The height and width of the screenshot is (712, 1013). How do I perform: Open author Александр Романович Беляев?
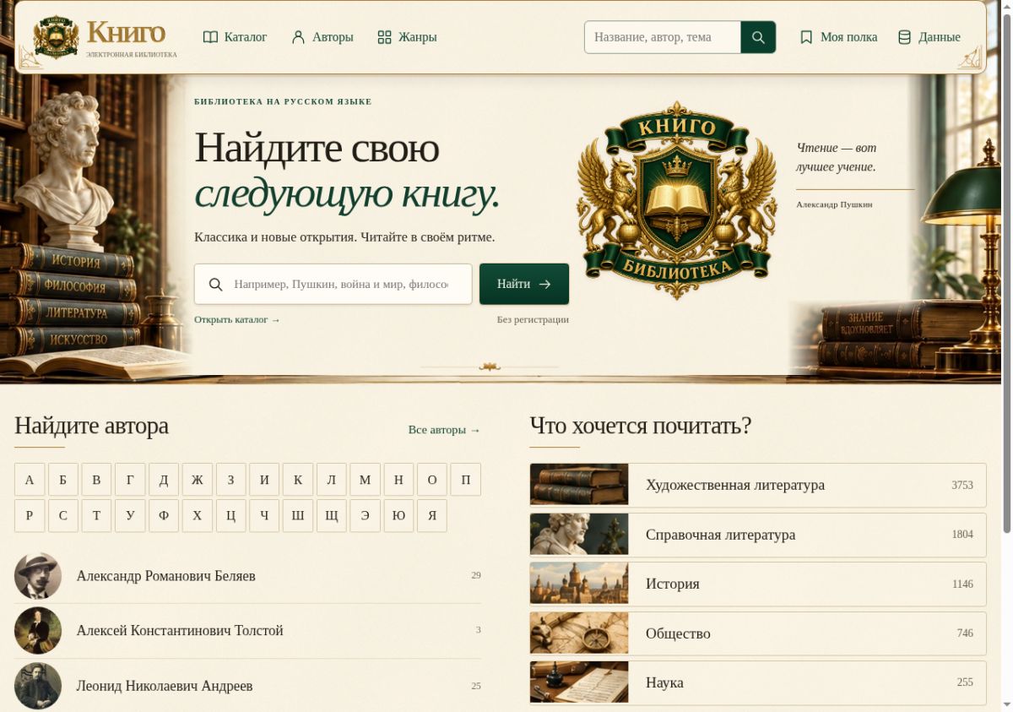[x=247, y=576]
